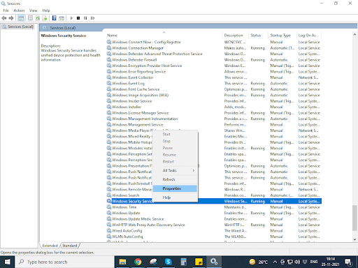358x268 pixels.
Task: Click the Export List toolbar icon
Action: coord(45,18)
